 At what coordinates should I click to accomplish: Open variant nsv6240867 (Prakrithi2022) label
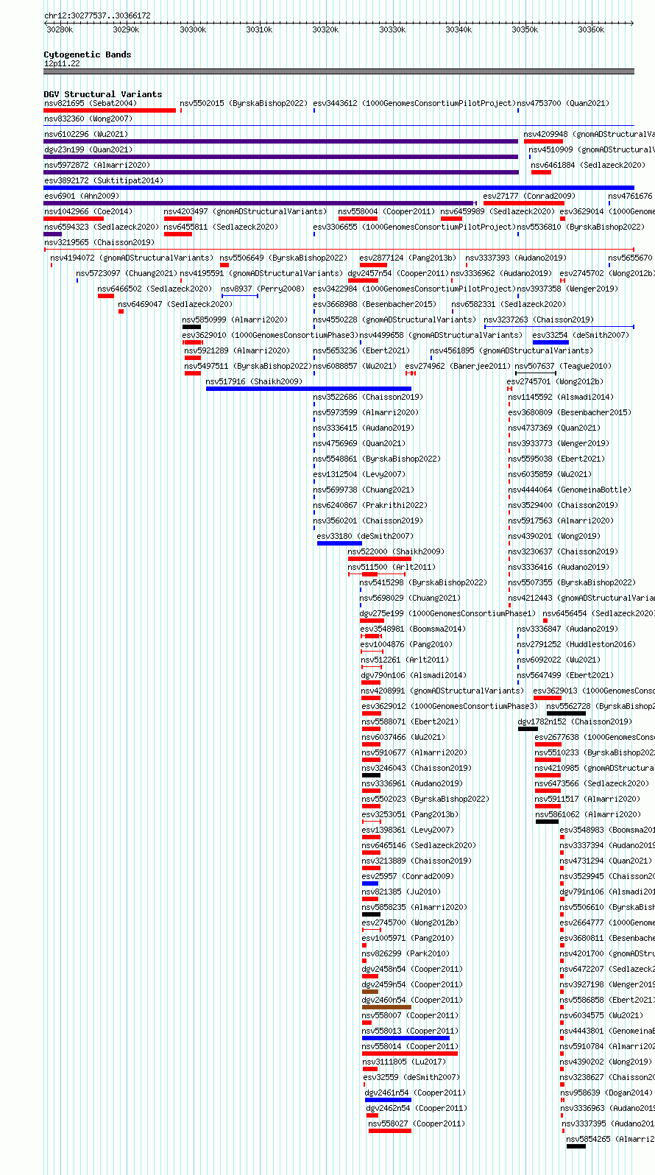370,506
